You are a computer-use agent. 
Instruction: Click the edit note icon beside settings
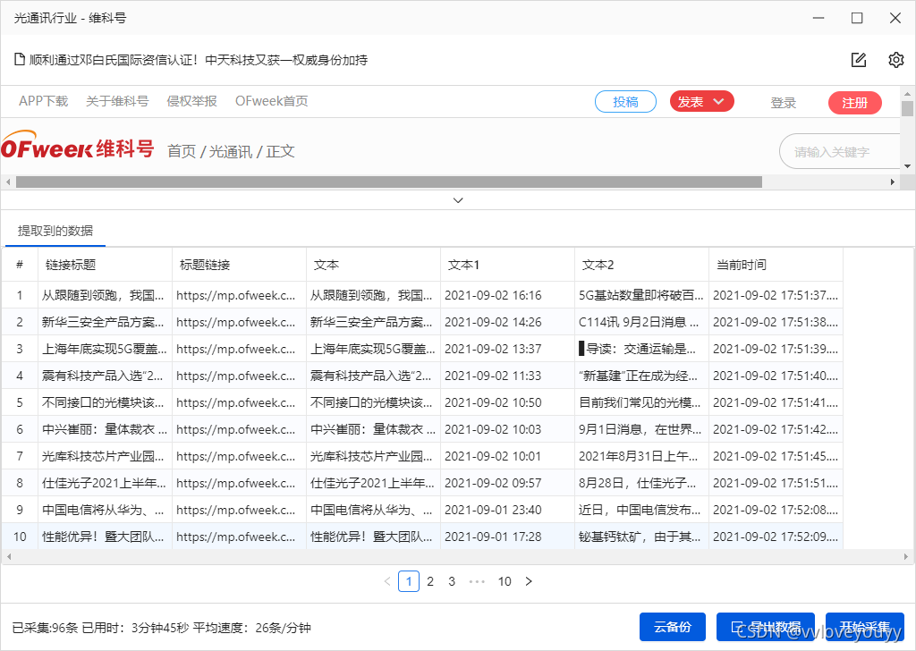coord(858,60)
